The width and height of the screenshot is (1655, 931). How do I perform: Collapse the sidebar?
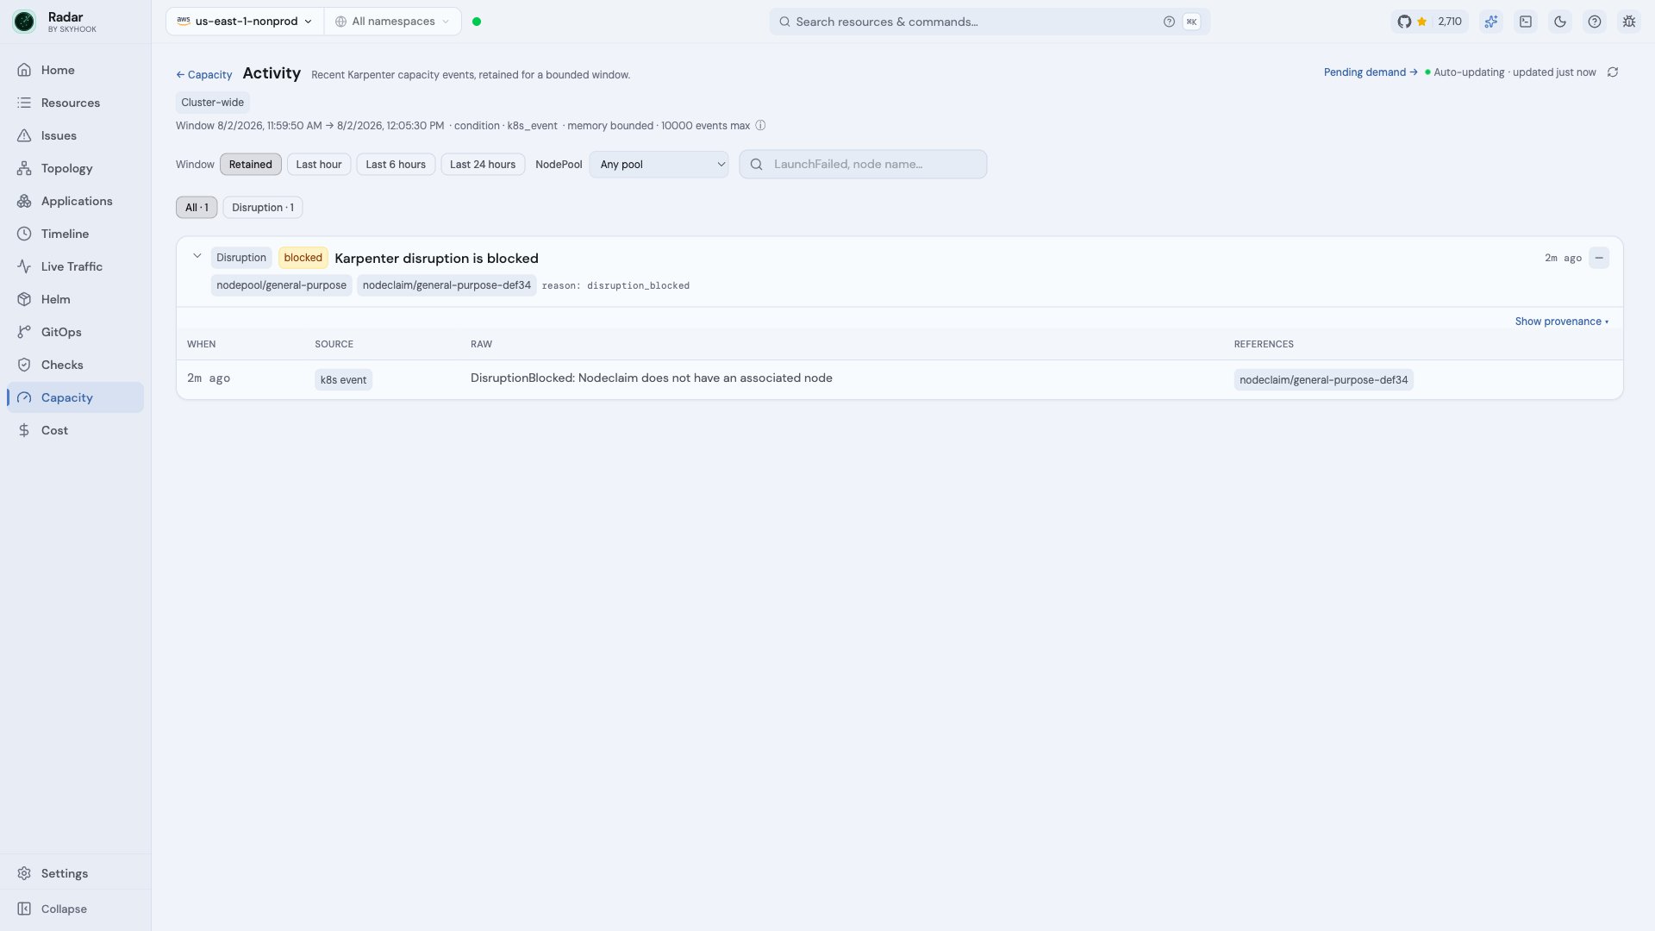75,909
